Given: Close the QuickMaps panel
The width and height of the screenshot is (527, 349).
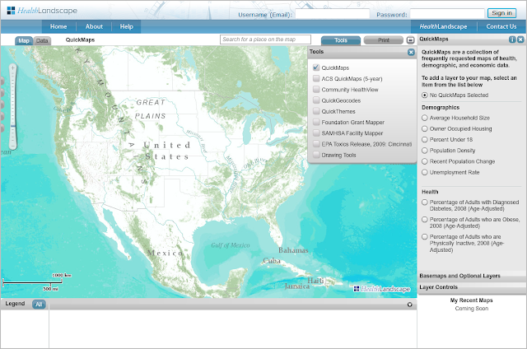Looking at the screenshot, I should pos(520,40).
